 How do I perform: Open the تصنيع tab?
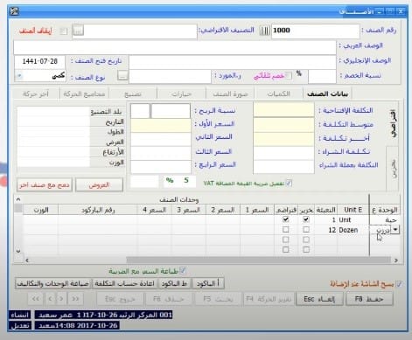(x=133, y=94)
